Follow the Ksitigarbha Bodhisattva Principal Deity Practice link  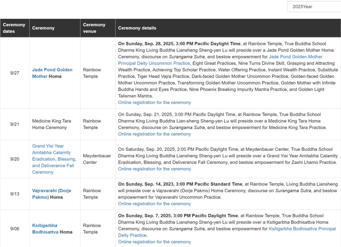coord(227,232)
